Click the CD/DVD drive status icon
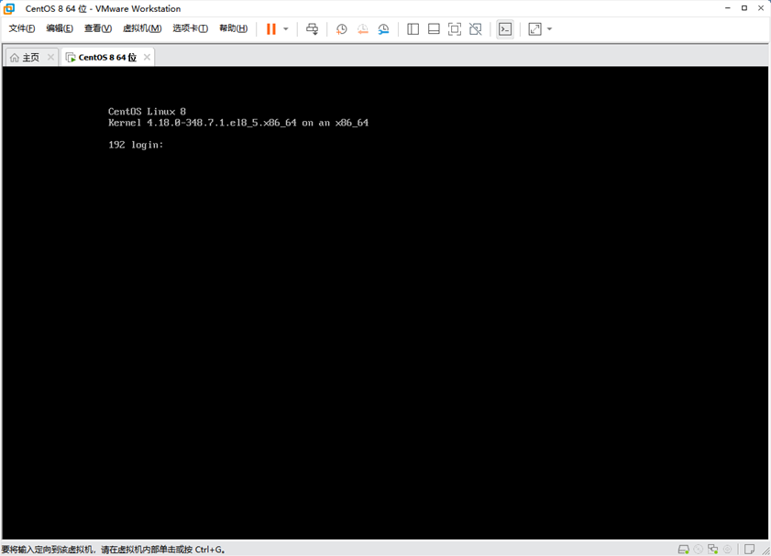Image resolution: width=771 pixels, height=556 pixels. coord(699,549)
